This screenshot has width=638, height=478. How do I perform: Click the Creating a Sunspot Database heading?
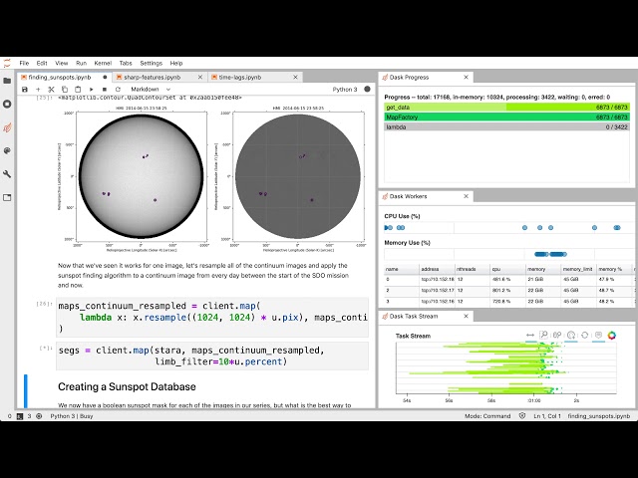(127, 386)
